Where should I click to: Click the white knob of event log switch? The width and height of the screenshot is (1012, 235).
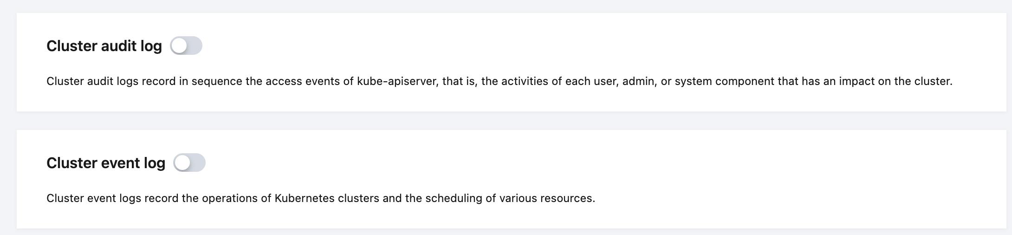coord(182,163)
